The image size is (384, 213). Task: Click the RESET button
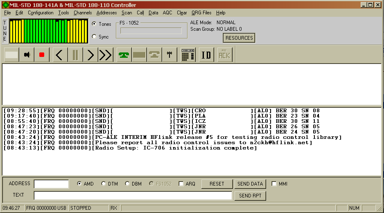217,184
